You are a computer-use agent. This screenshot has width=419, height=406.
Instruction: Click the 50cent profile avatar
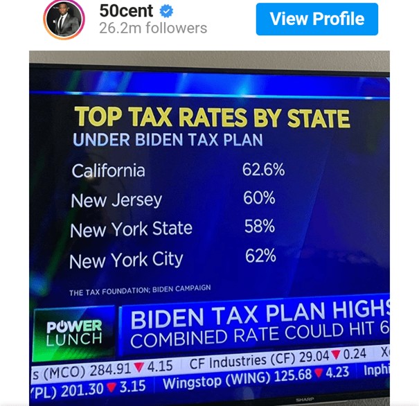click(64, 19)
